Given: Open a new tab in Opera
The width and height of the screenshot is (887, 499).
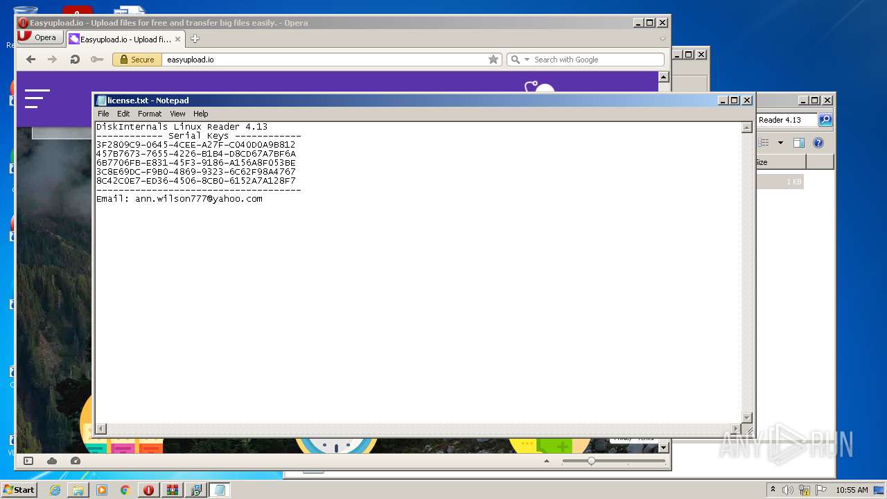Looking at the screenshot, I should tap(195, 39).
